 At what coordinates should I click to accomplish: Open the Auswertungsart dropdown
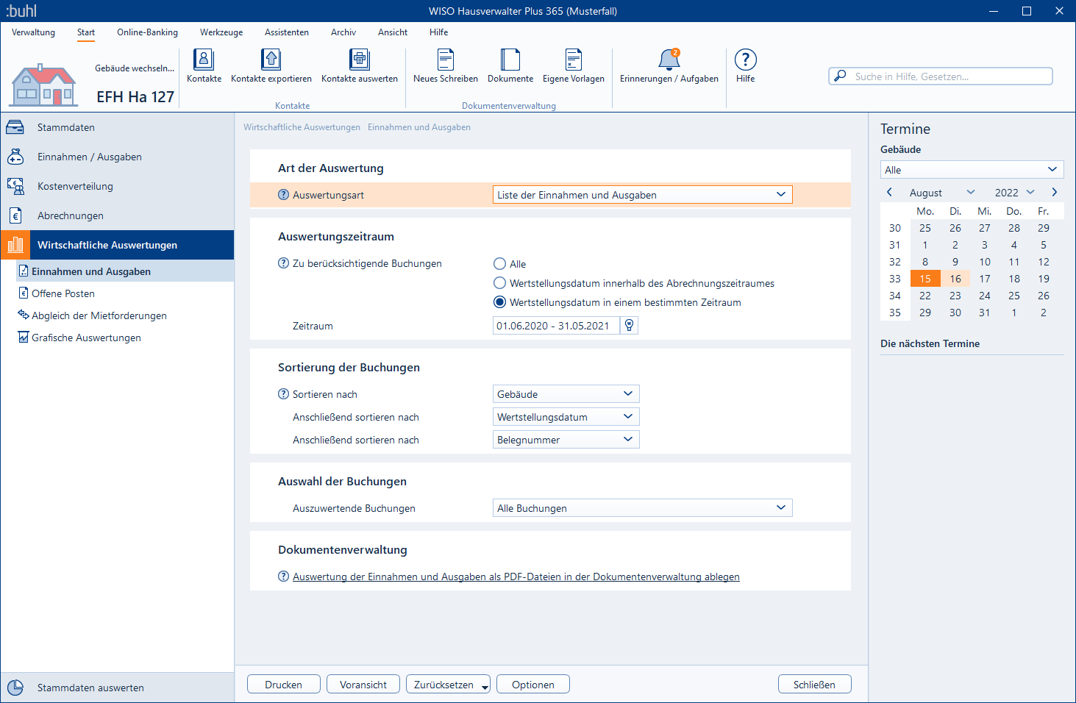(642, 195)
